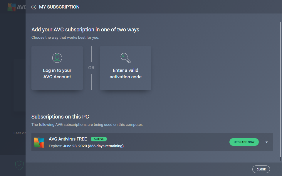Click the green ACTIVE status badge
The image size is (282, 176).
coord(99,139)
